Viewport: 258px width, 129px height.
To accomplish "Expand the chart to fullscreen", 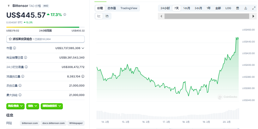I will point(254,8).
